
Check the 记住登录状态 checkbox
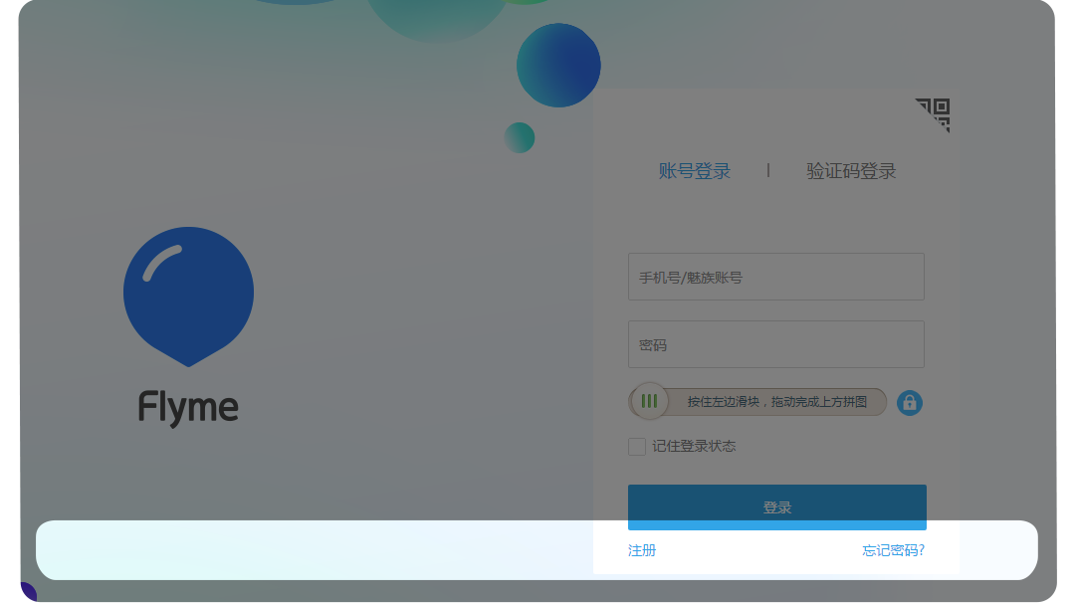(x=637, y=447)
